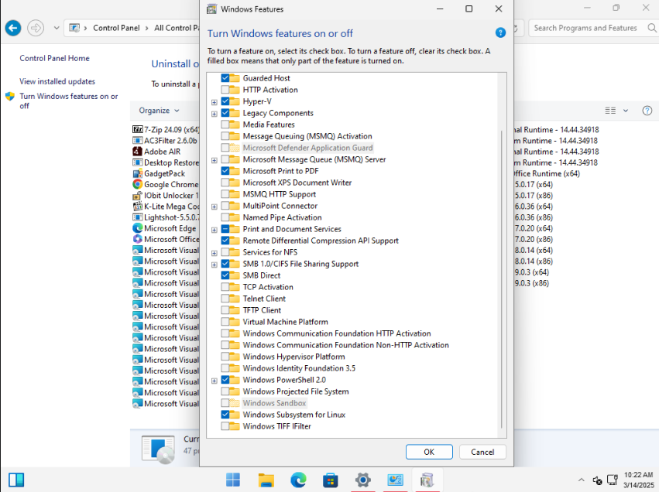The width and height of the screenshot is (659, 492).
Task: Open the View installed updates link
Action: point(57,81)
